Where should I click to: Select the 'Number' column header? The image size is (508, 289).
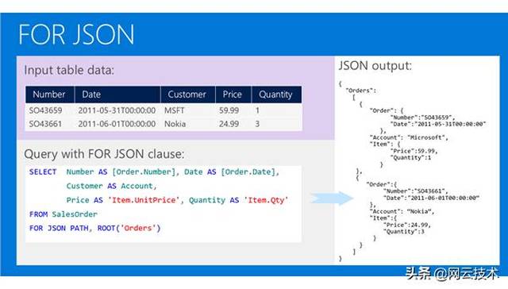tap(49, 94)
